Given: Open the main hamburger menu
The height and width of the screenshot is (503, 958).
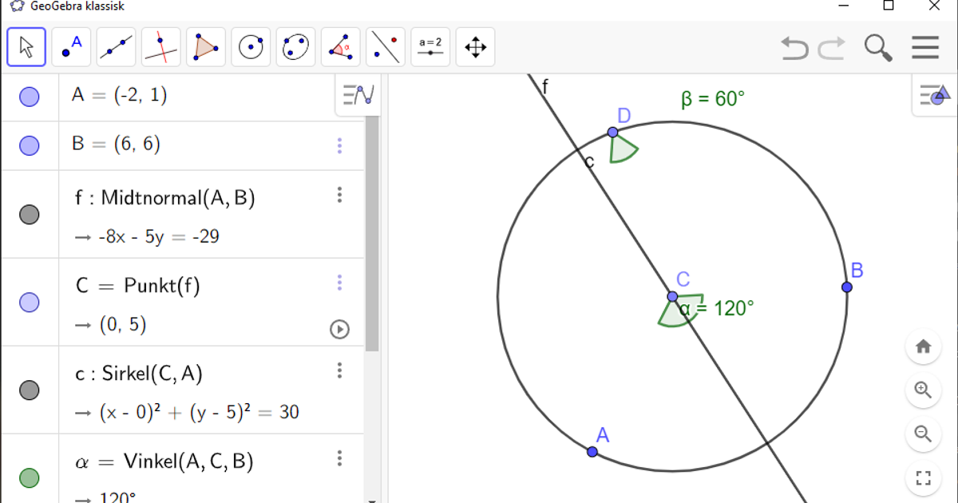Looking at the screenshot, I should (x=925, y=47).
